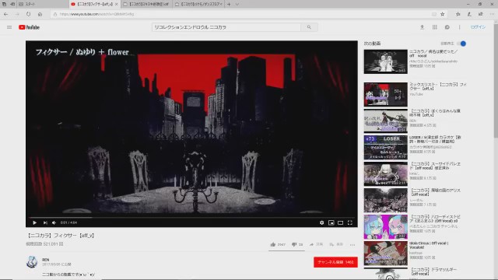
Task: Click the search magnifier button
Action: [x=309, y=27]
